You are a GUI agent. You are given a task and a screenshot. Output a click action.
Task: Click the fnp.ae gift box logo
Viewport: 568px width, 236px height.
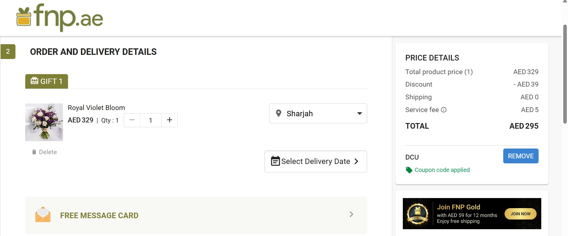click(24, 17)
